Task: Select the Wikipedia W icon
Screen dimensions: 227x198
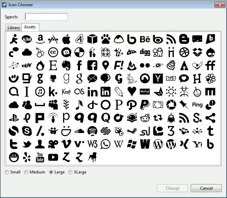Action: pyautogui.click(x=119, y=144)
